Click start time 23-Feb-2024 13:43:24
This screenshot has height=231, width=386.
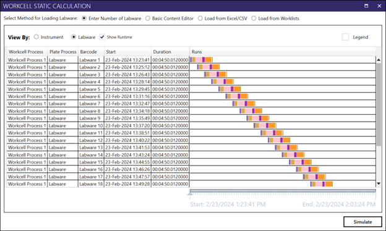click(127, 155)
